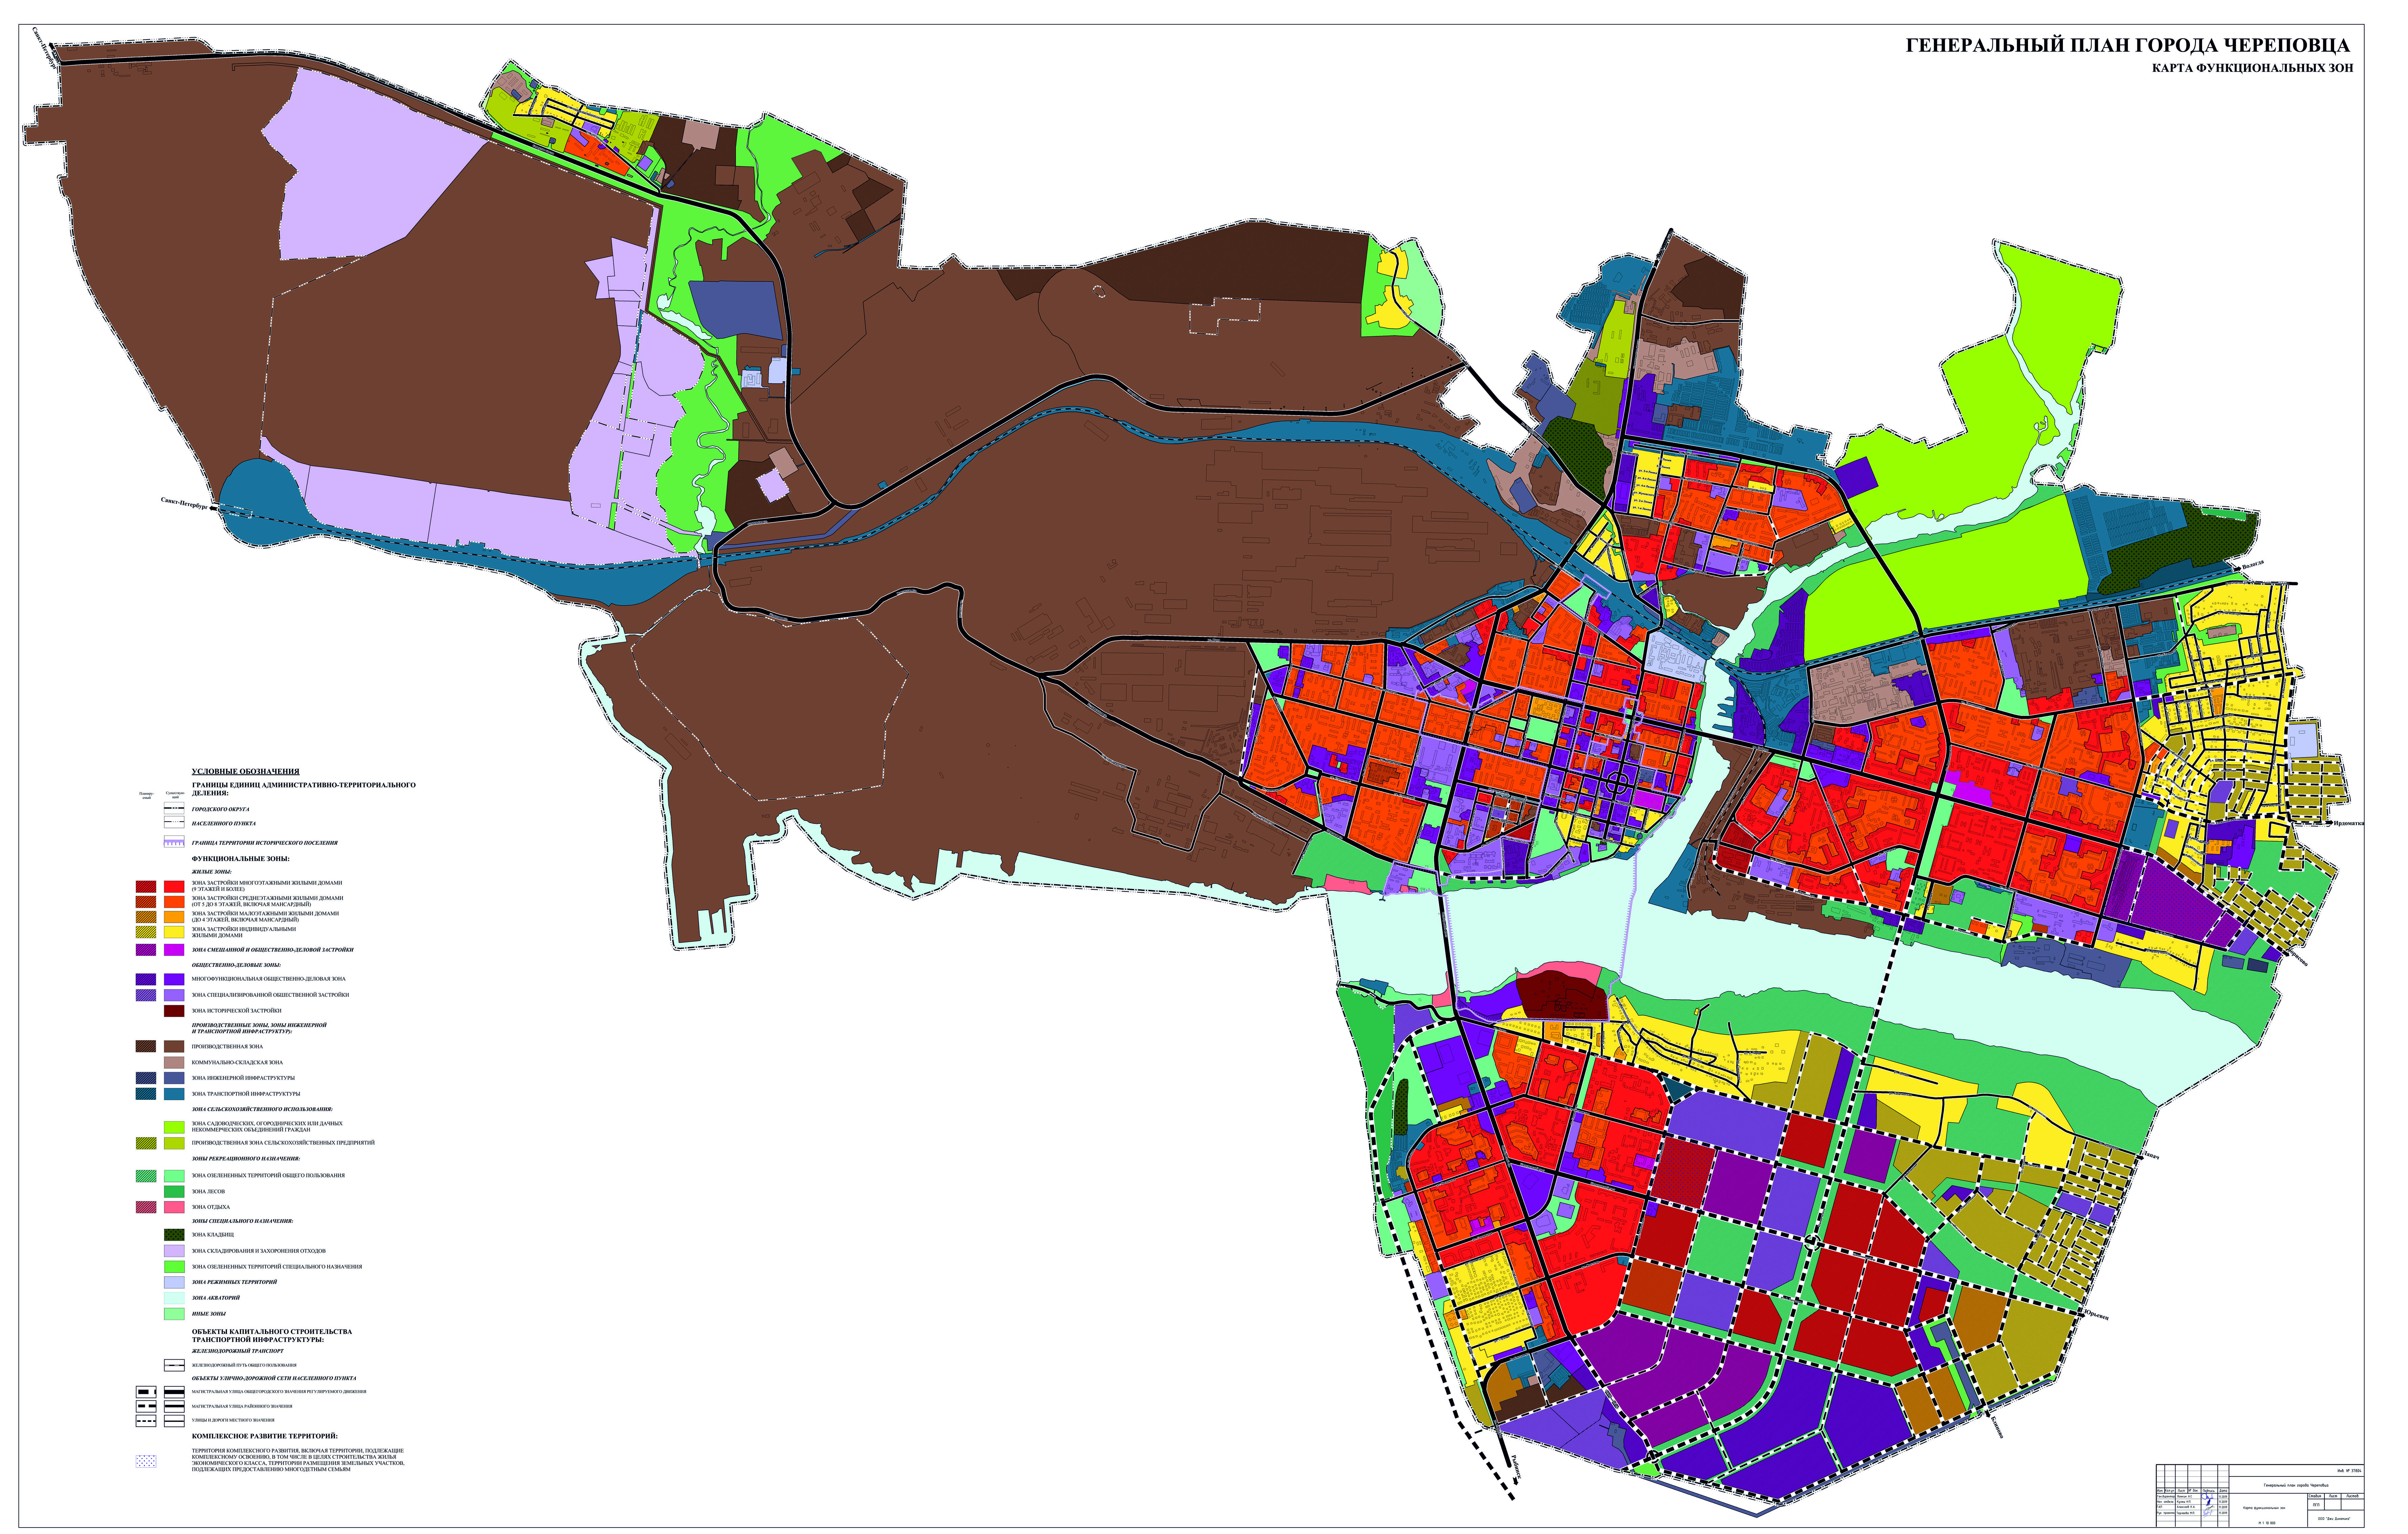Click planned district arterial street legend symbol
Screen dimensions: 2408x1534
[x=146, y=1406]
